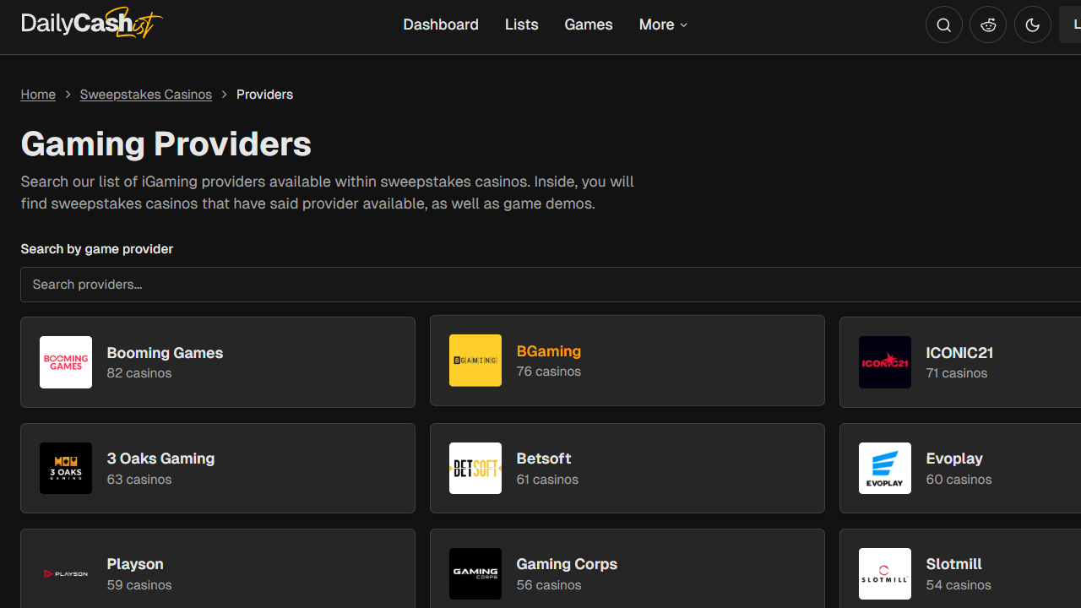Click the Betsoft logo

(x=475, y=468)
